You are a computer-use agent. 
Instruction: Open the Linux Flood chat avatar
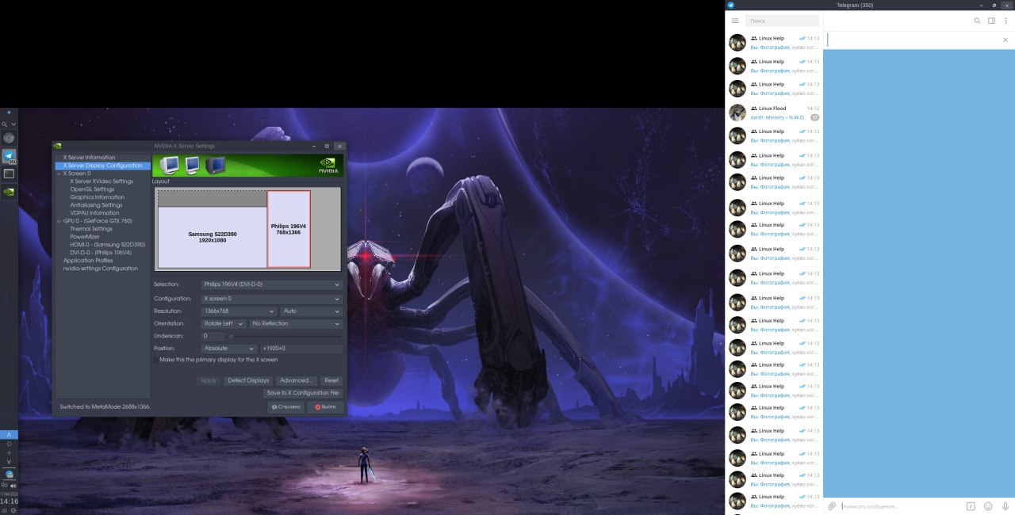tap(737, 113)
